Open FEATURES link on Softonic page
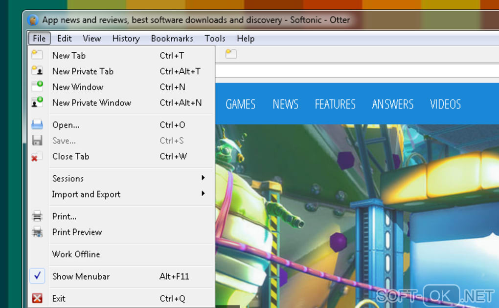Image resolution: width=499 pixels, height=308 pixels. tap(335, 104)
